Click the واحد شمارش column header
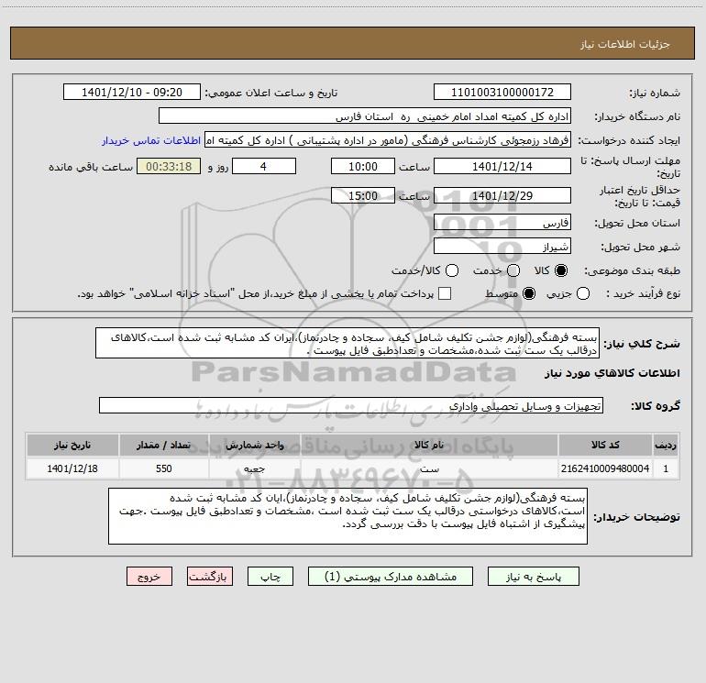The image size is (706, 683). point(254,445)
